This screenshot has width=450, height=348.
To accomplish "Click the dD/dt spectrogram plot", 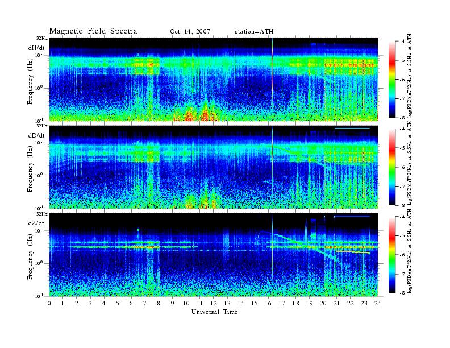I will click(x=214, y=167).
